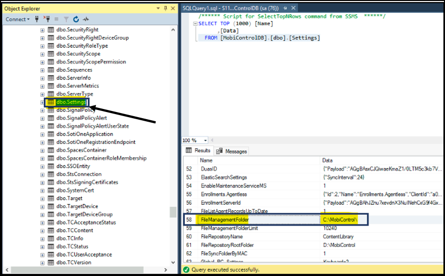Switch to the Messages tab

tap(232, 151)
